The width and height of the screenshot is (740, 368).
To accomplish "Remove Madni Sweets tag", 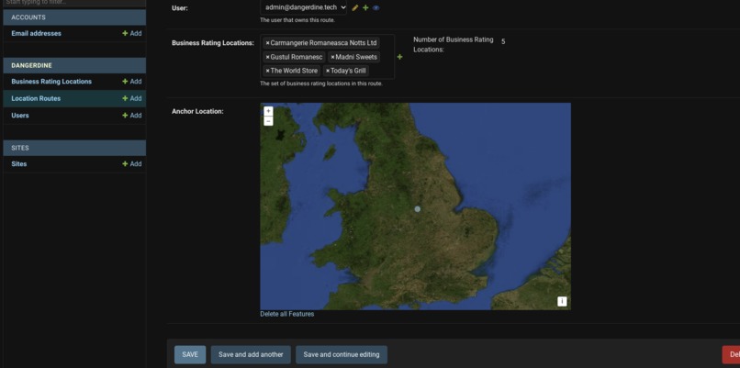I will point(332,57).
